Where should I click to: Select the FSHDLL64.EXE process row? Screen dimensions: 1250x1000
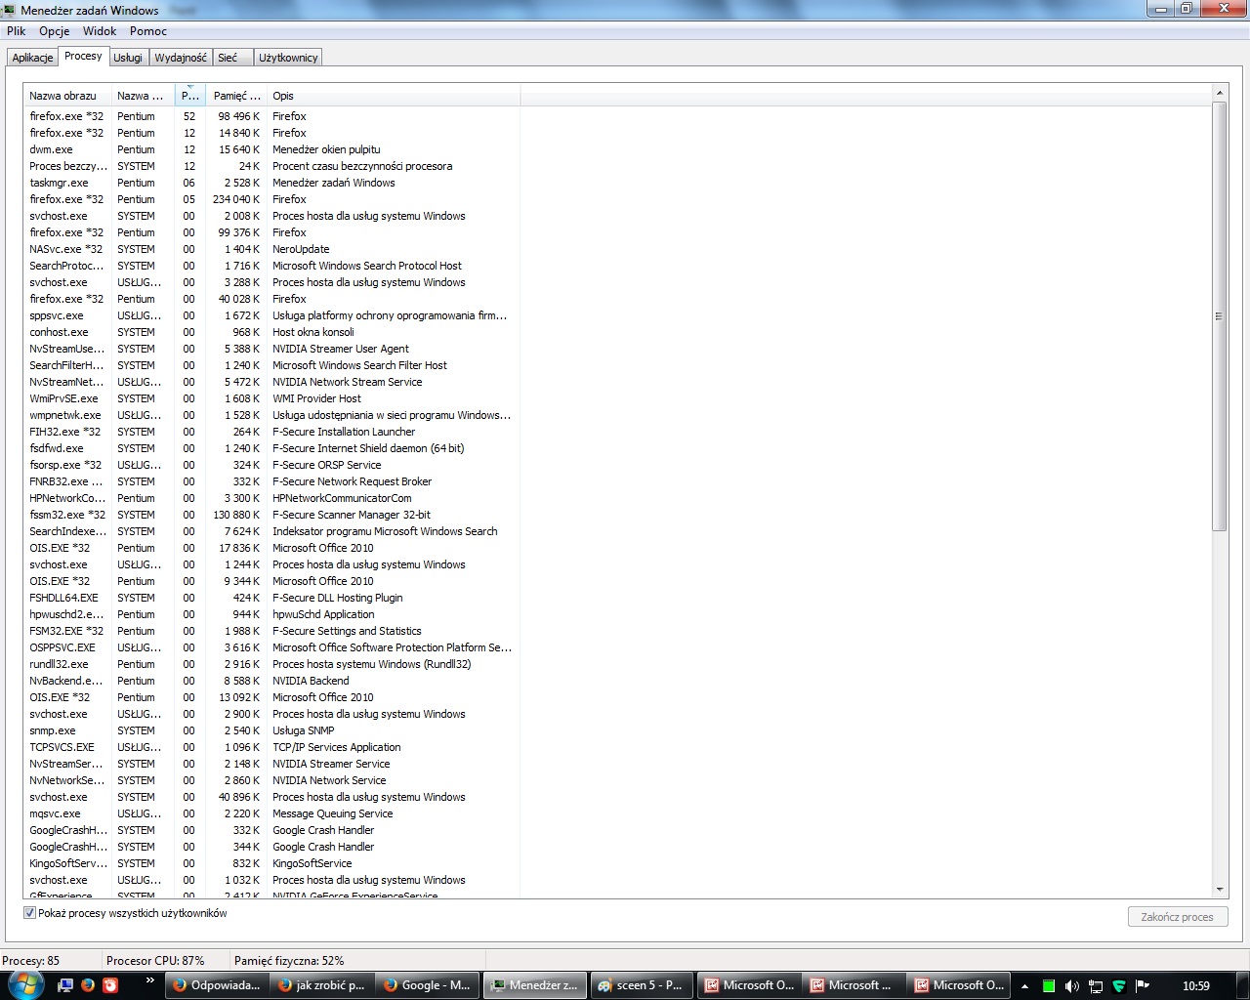[x=271, y=598]
